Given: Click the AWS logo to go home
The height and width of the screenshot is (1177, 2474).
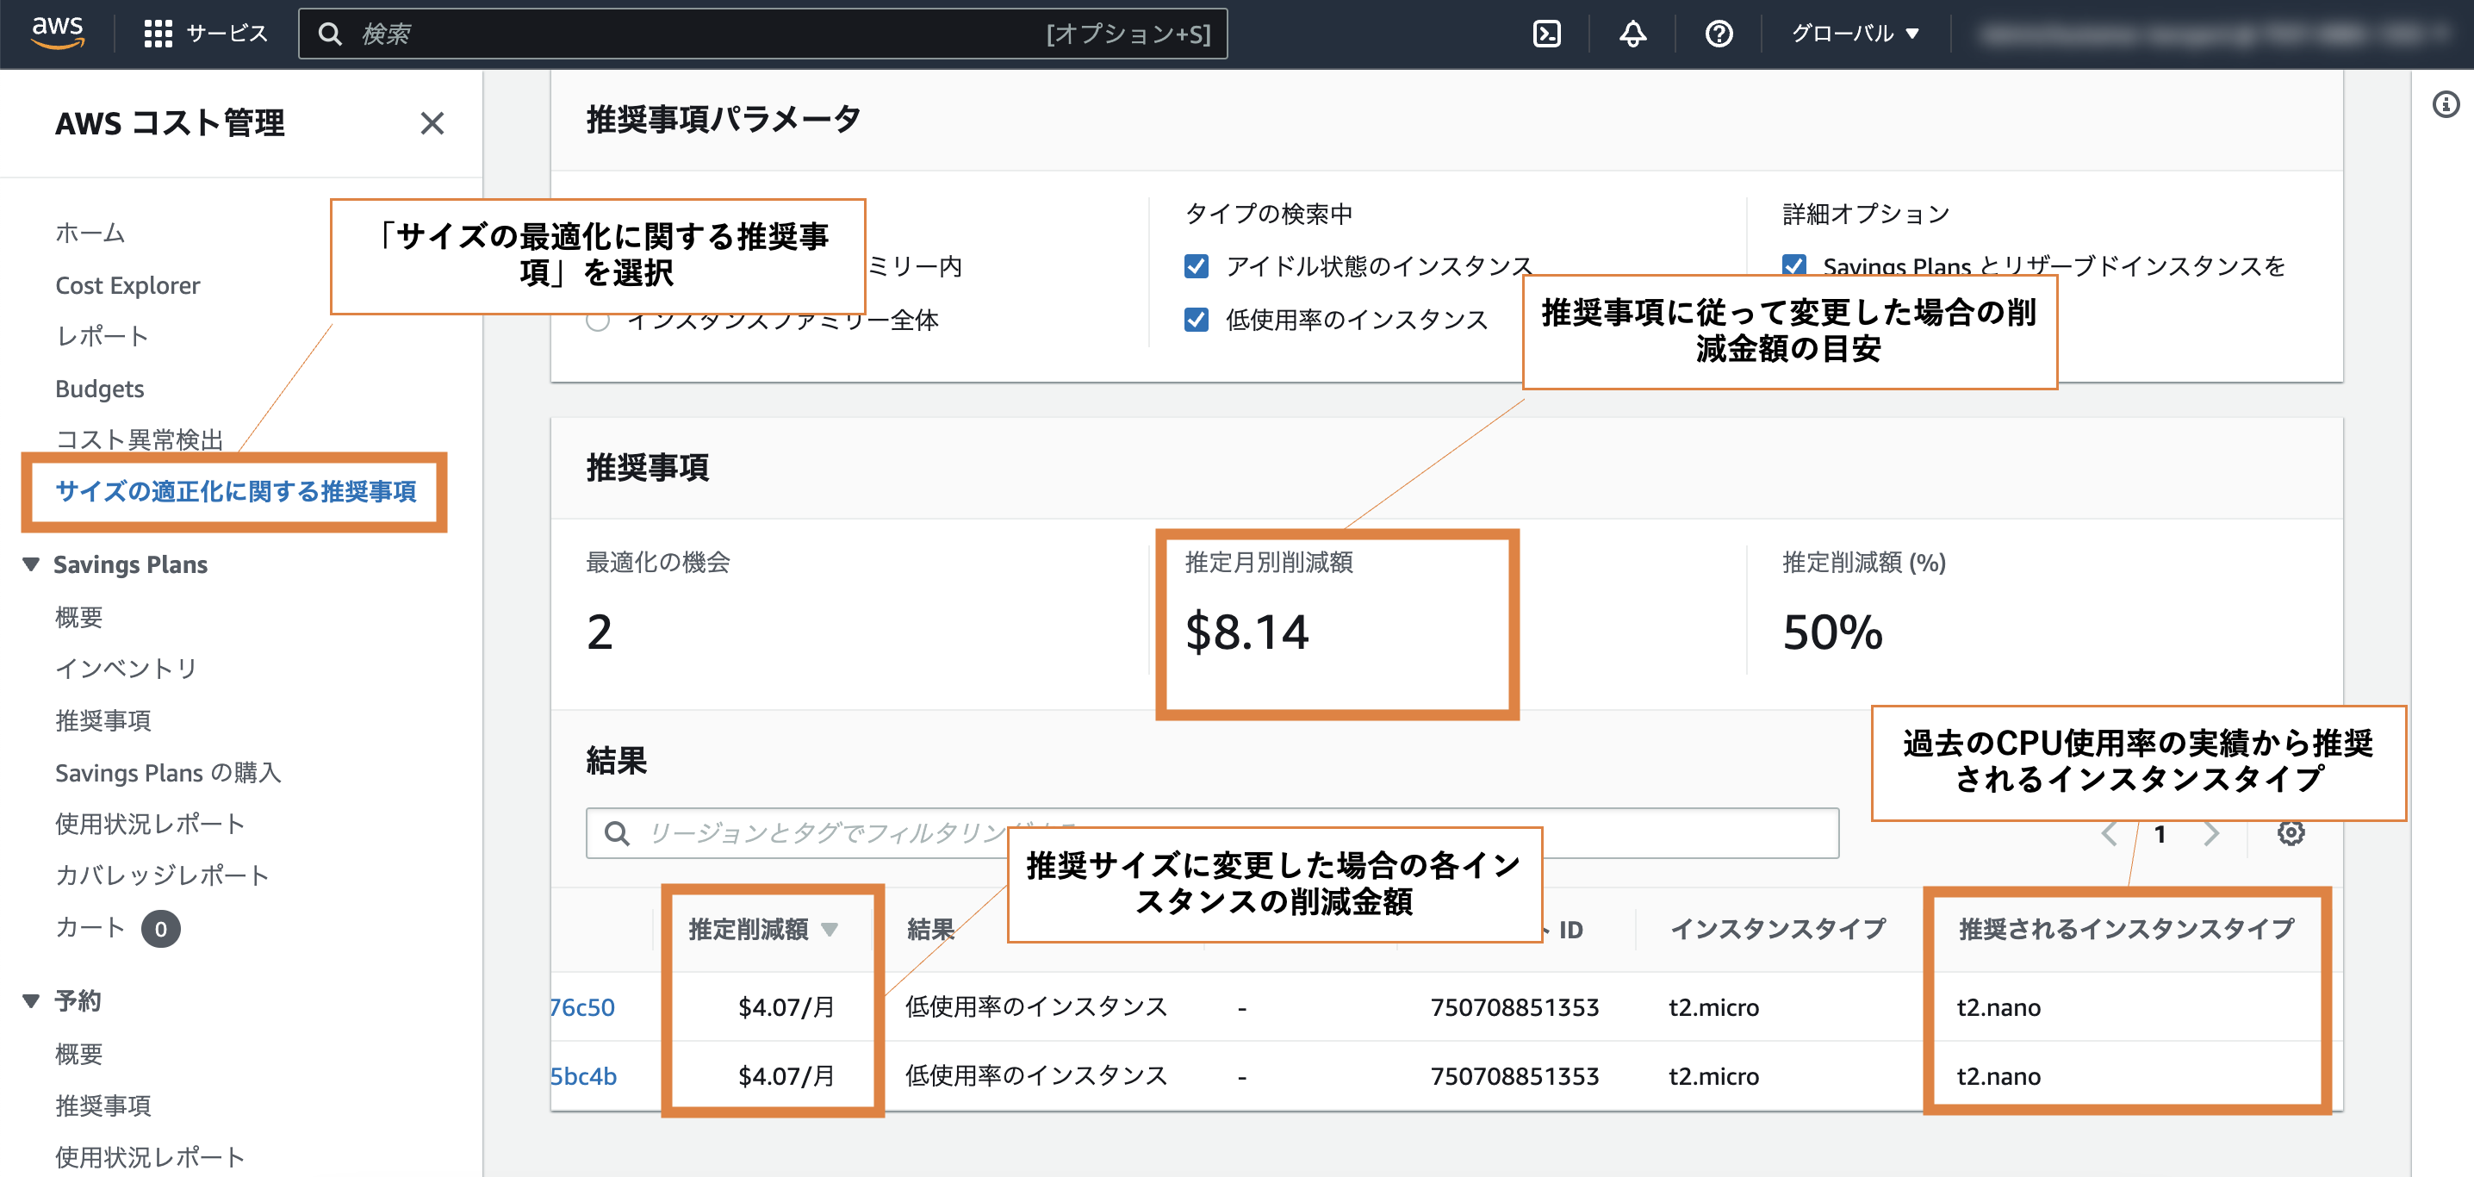Looking at the screenshot, I should coord(58,33).
